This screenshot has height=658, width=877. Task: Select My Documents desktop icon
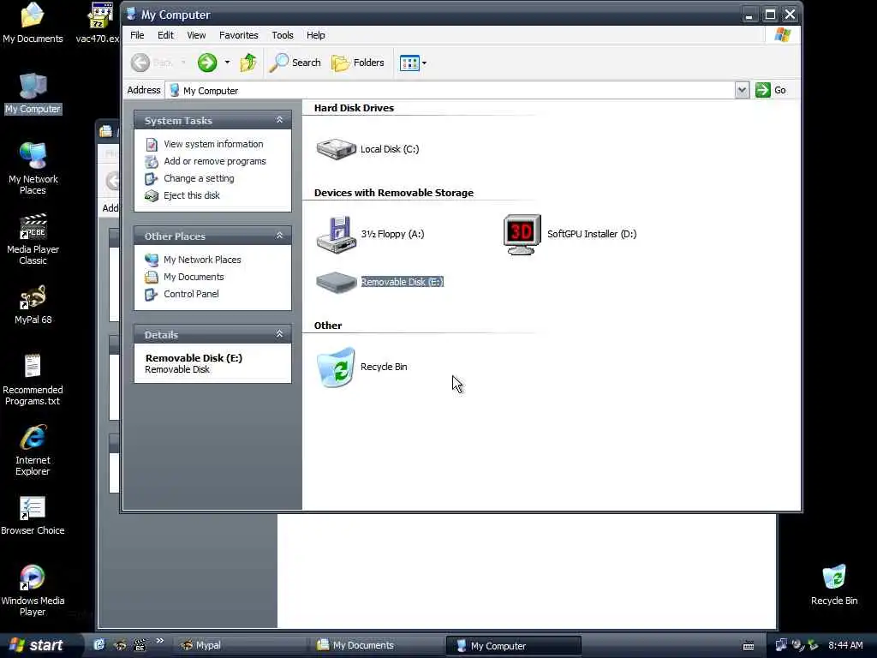click(x=33, y=23)
